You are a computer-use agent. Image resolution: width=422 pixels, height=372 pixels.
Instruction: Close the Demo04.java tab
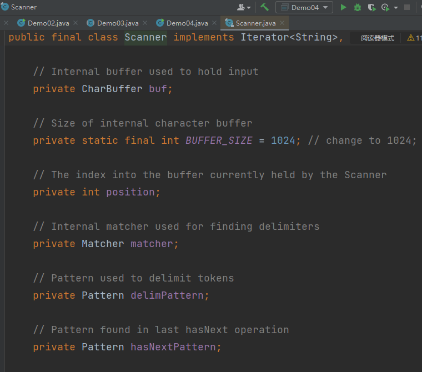(x=214, y=23)
